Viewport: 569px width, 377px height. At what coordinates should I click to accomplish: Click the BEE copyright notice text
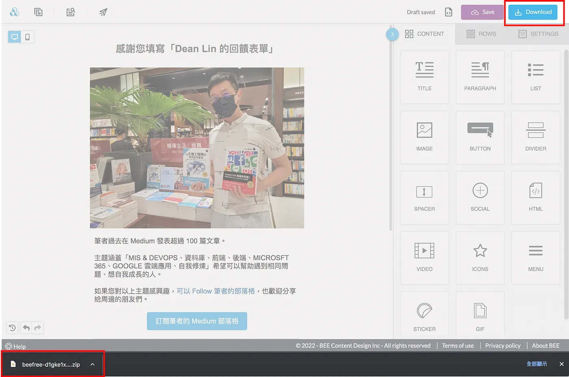(x=363, y=346)
